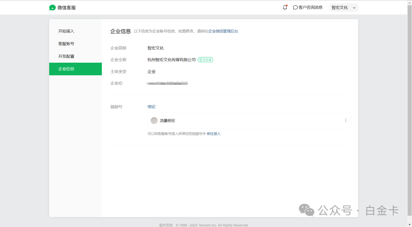This screenshot has width=412, height=227.
Task: Click the 企业 entity type value
Action: click(151, 71)
